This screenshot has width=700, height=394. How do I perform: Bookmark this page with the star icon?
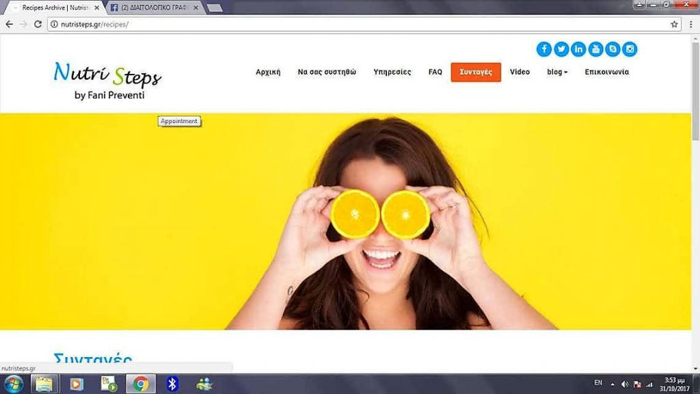coord(674,24)
